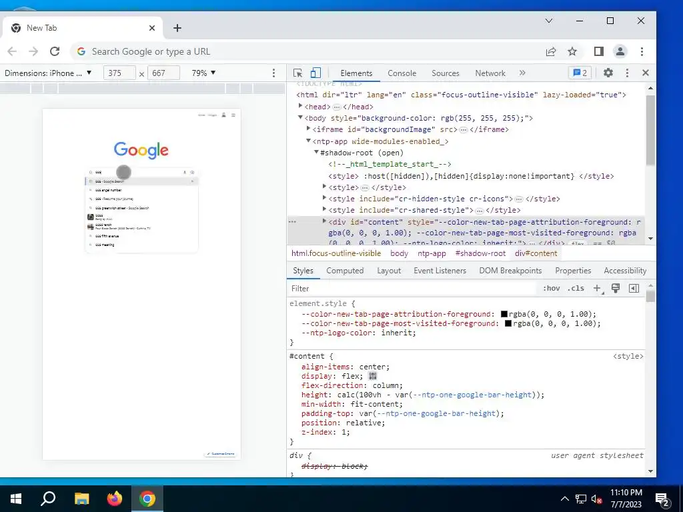The image size is (683, 512).
Task: Open a new tab with plus button
Action: [x=177, y=28]
